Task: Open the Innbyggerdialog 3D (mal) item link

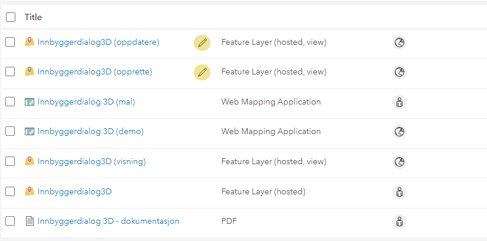Action: (86, 102)
